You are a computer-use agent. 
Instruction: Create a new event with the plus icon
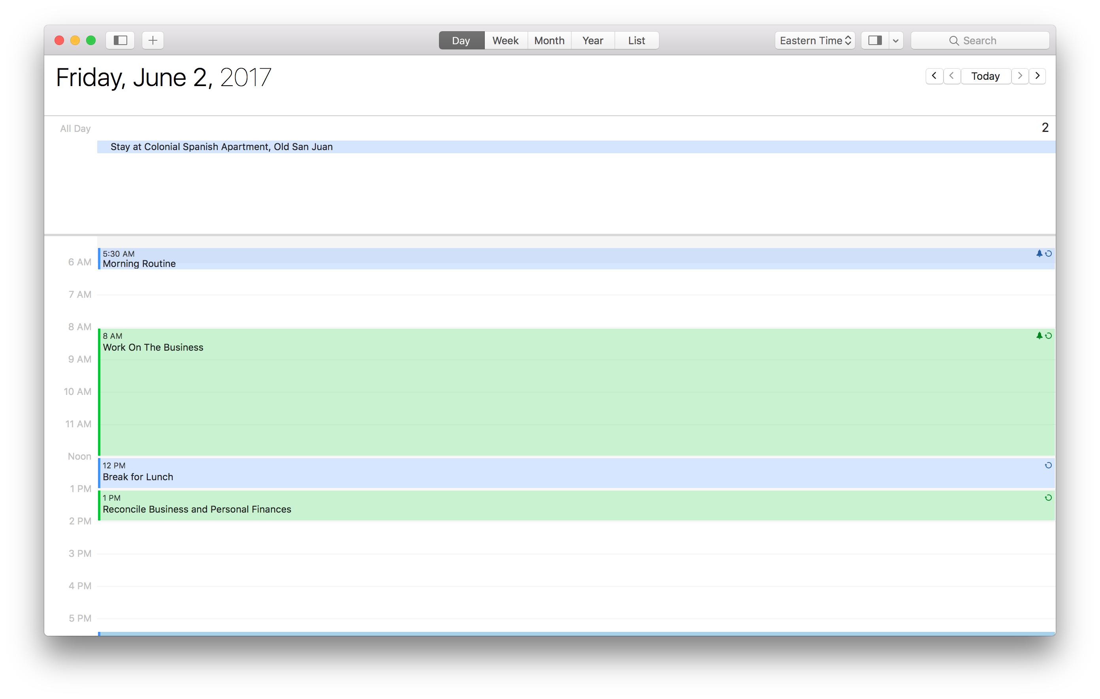click(x=153, y=40)
